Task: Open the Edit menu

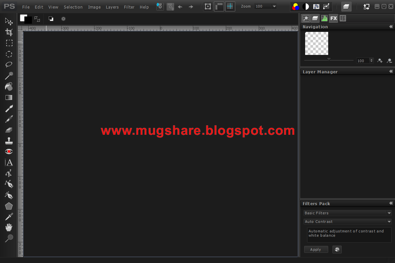Action: click(x=39, y=7)
